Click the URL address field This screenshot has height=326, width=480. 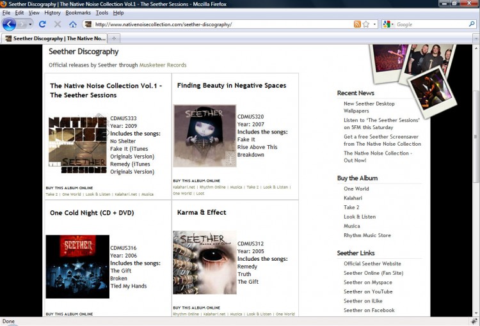point(223,24)
